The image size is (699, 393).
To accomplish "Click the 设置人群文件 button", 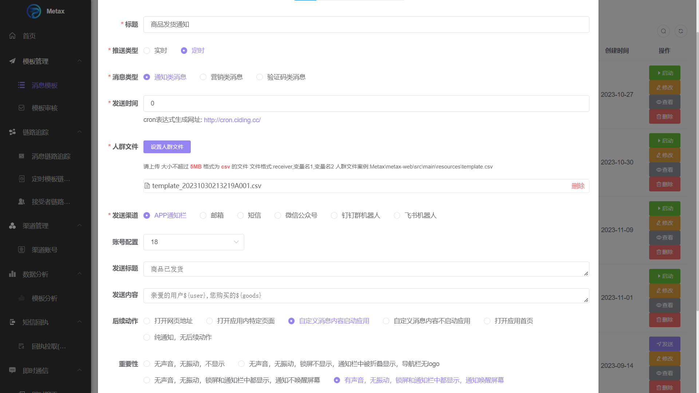I will click(167, 147).
